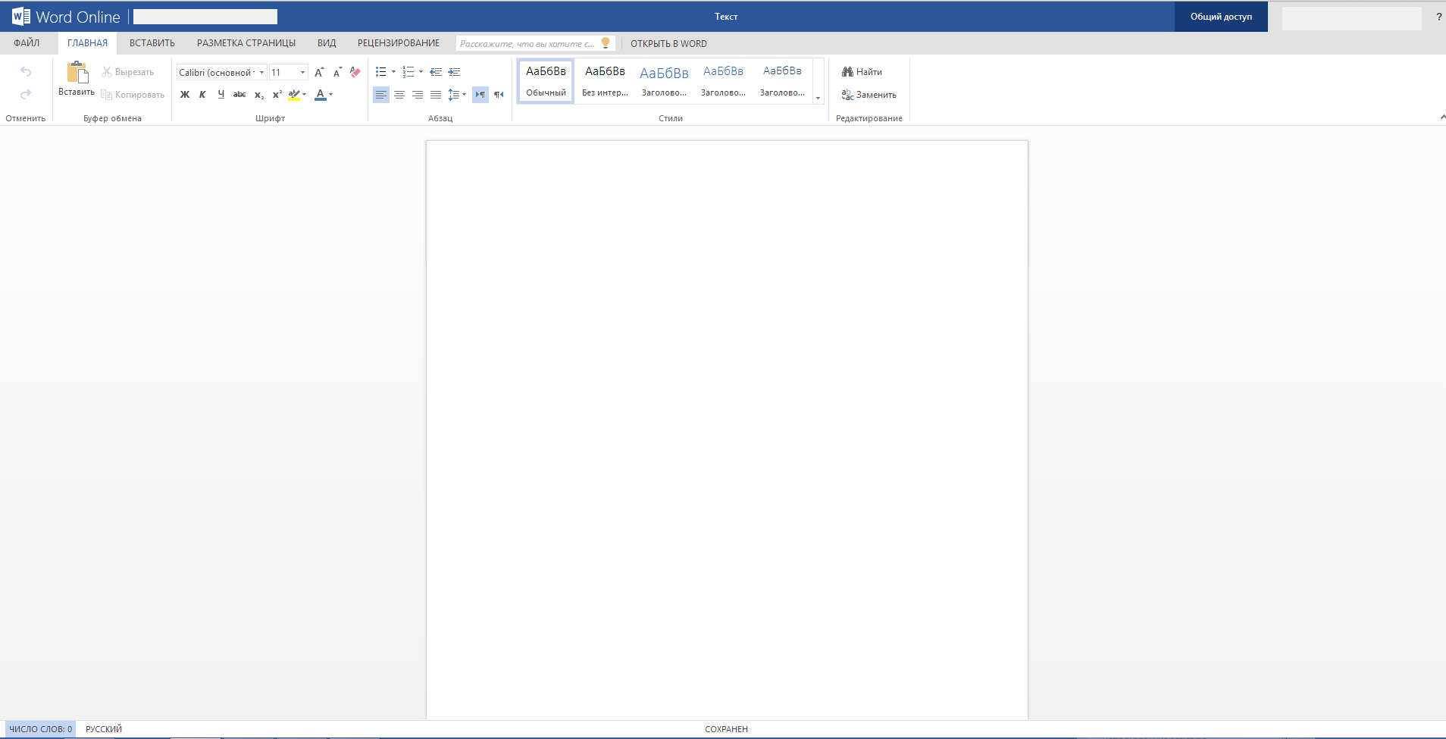Screen dimensions: 1446x739
Task: Switch to the ГЛАВНАЯ tab
Action: [x=87, y=43]
